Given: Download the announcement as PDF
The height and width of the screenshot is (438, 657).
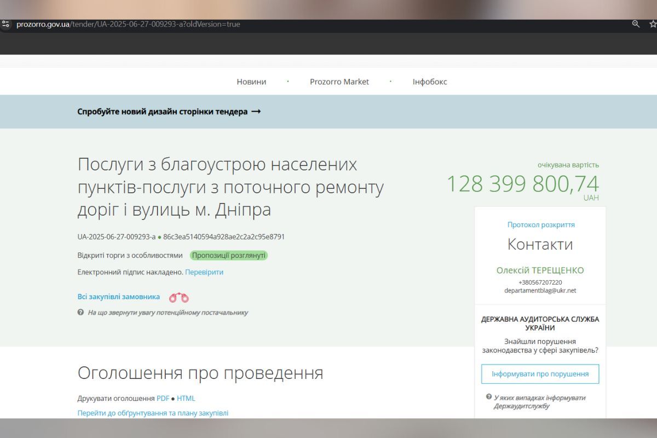Looking at the screenshot, I should click(x=163, y=398).
